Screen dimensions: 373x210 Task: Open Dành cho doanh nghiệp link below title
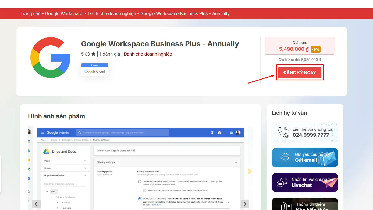tap(148, 54)
